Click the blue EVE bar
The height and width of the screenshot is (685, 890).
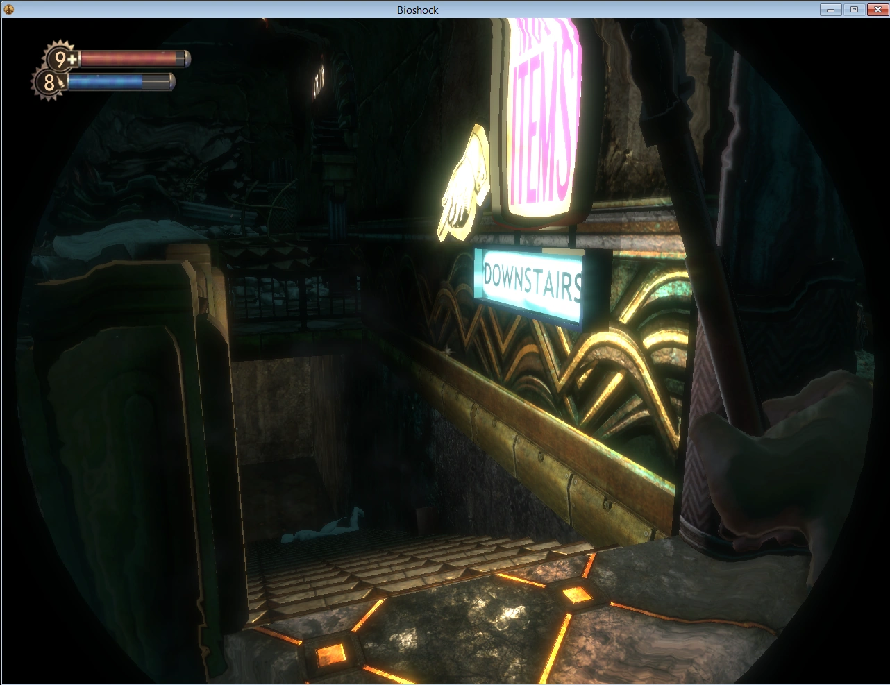pos(121,83)
